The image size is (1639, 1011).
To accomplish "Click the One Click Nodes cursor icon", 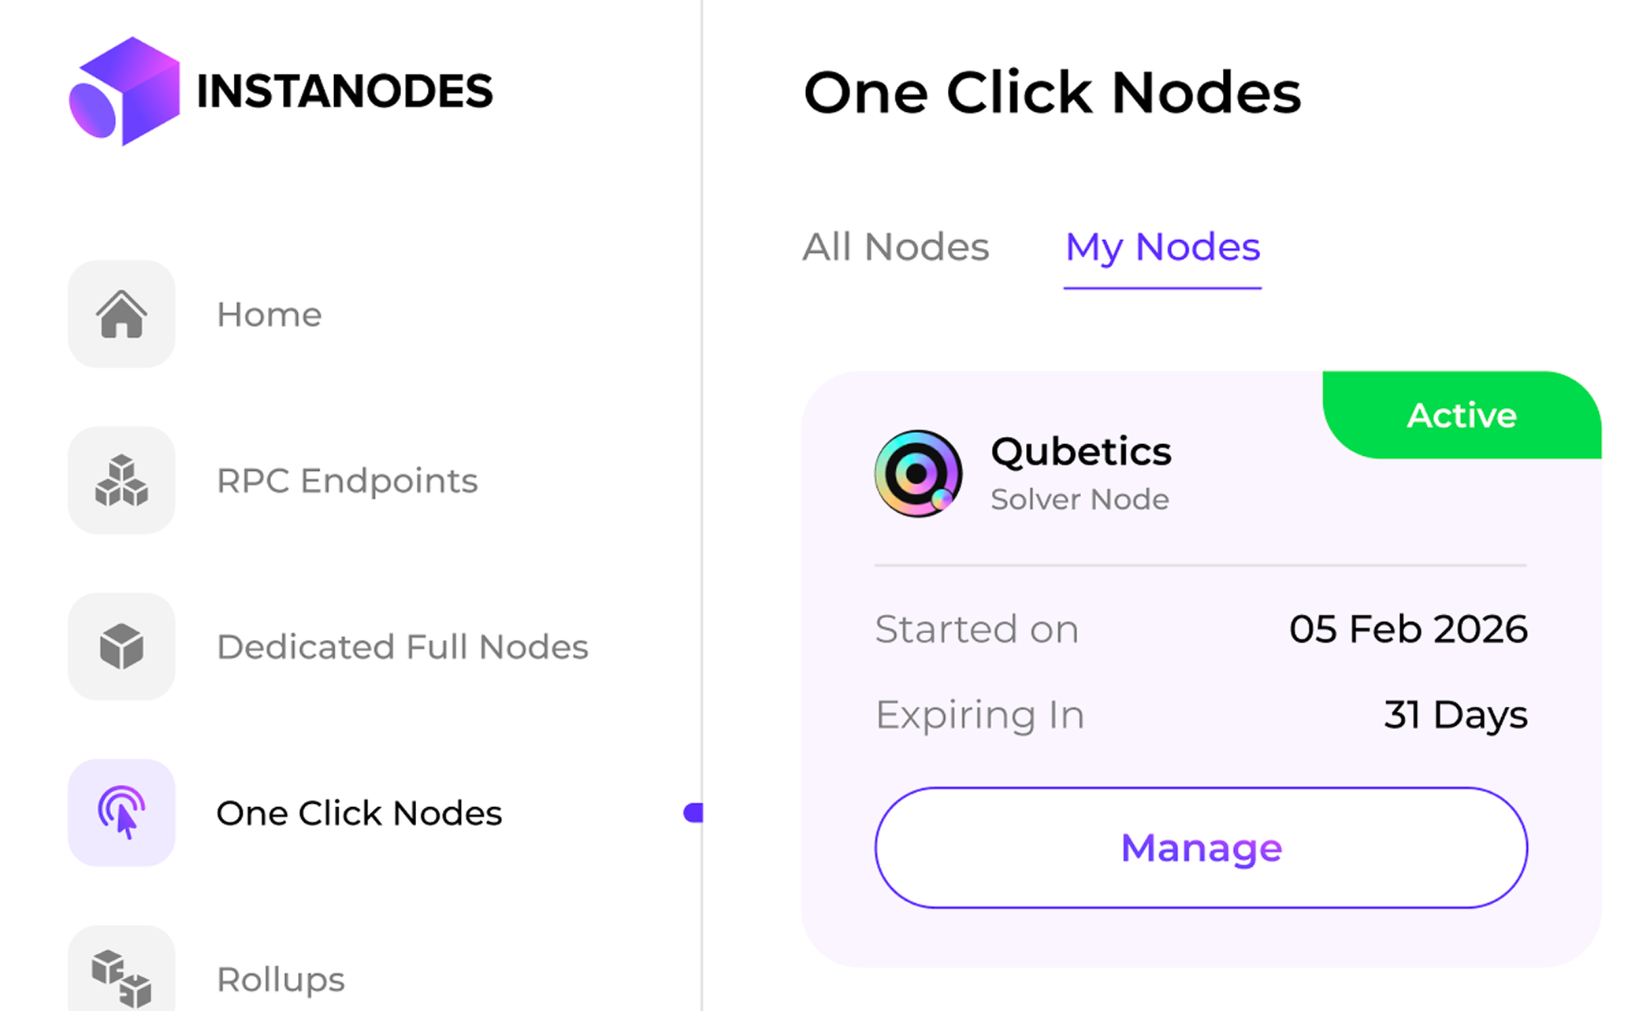I will [x=121, y=813].
